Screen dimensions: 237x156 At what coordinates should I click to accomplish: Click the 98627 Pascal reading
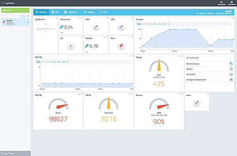pos(58,119)
